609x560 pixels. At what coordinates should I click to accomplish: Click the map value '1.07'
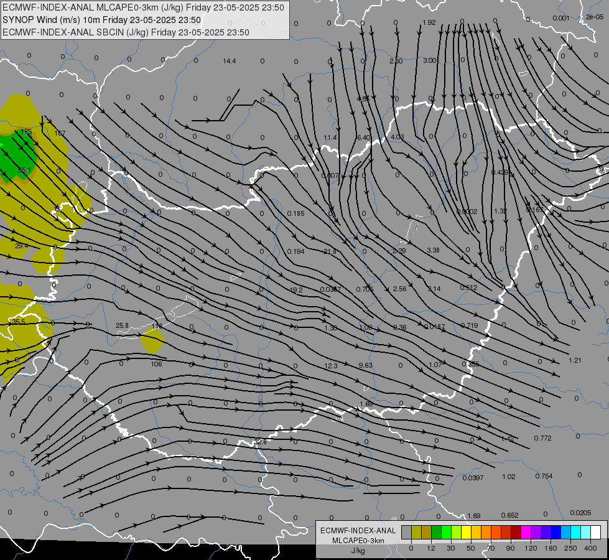435,365
